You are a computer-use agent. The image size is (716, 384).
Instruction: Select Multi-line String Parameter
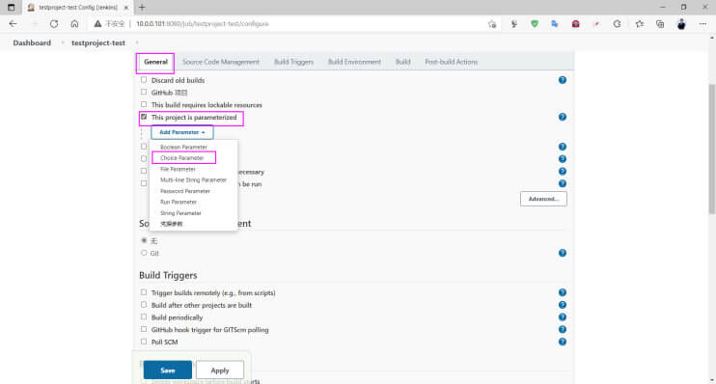tap(193, 179)
